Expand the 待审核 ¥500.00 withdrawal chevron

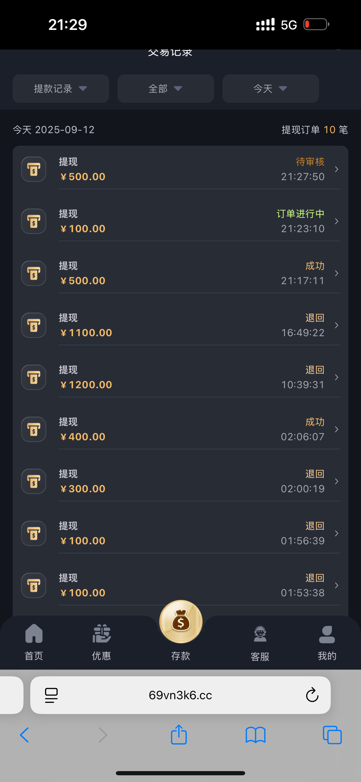336,169
